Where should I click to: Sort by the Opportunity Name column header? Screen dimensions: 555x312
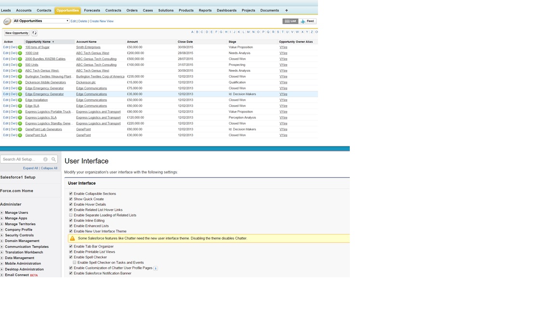pos(38,42)
